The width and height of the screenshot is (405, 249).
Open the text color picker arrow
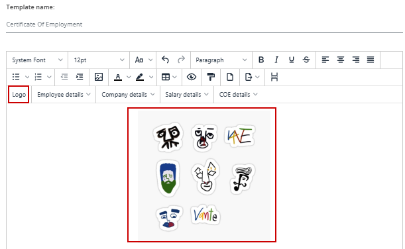[129, 77]
